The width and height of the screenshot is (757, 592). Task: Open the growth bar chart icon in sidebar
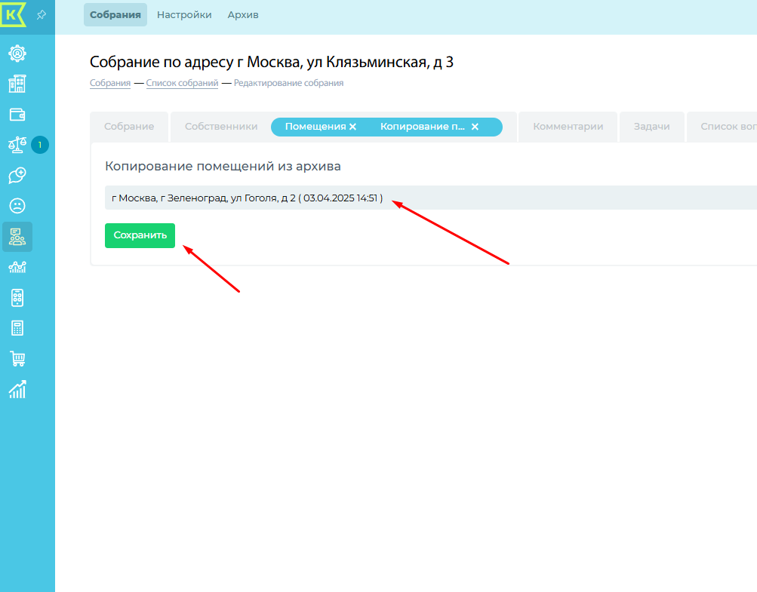tap(17, 389)
